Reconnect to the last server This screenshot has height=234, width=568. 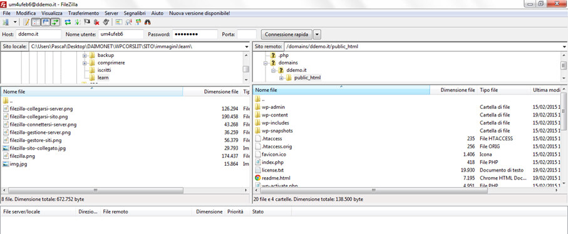tap(106, 22)
